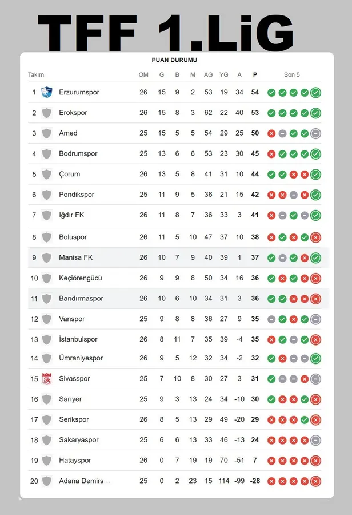
Task: Click Sakaryaspor's latest circled draw icon
Action: [x=315, y=440]
